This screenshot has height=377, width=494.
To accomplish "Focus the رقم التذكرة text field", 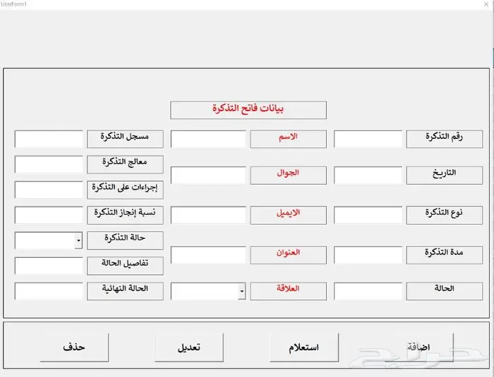I will click(x=368, y=139).
